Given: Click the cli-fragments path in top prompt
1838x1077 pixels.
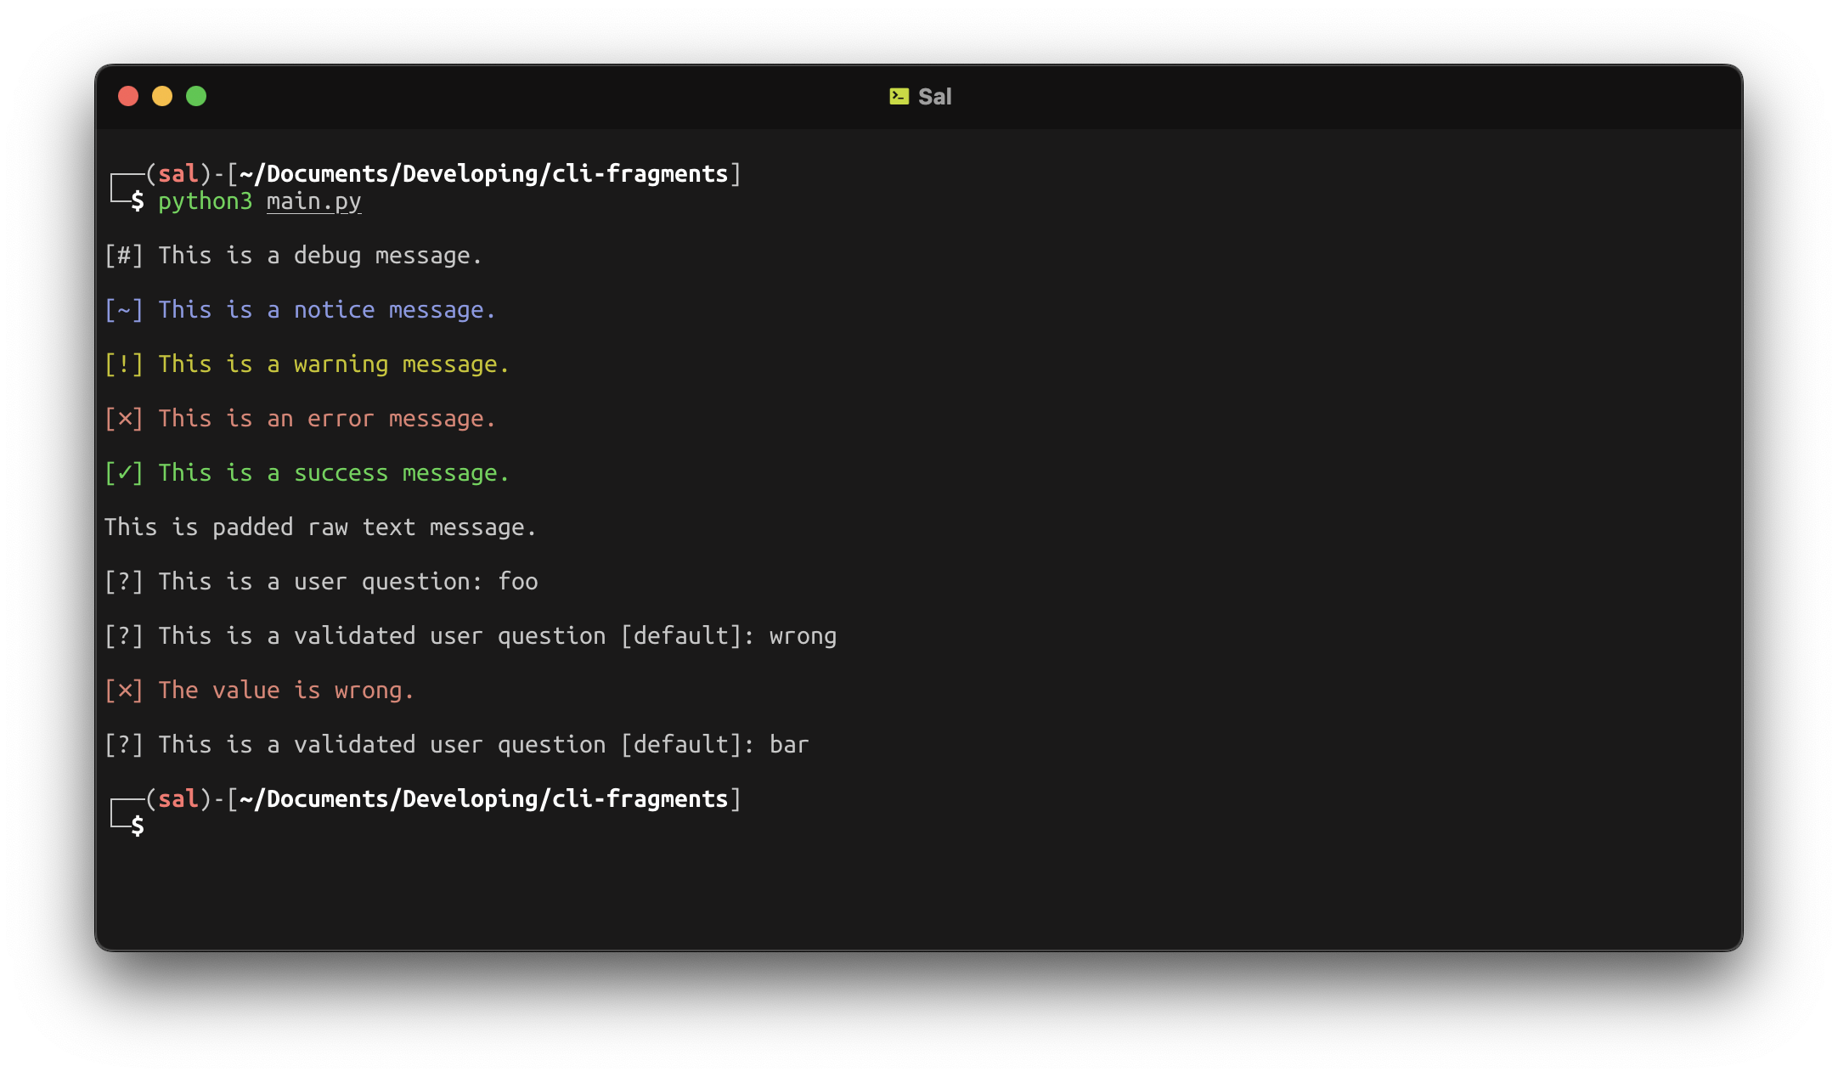Looking at the screenshot, I should tap(640, 174).
